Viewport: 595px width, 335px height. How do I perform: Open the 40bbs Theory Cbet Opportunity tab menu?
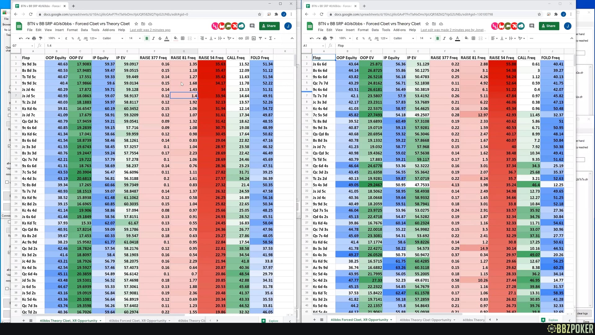tap(455, 320)
